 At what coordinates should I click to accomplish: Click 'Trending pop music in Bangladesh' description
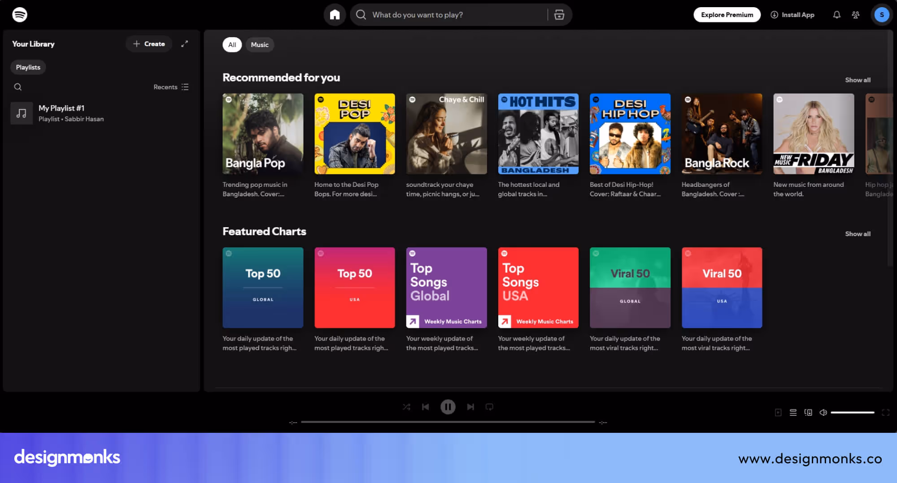tap(255, 189)
